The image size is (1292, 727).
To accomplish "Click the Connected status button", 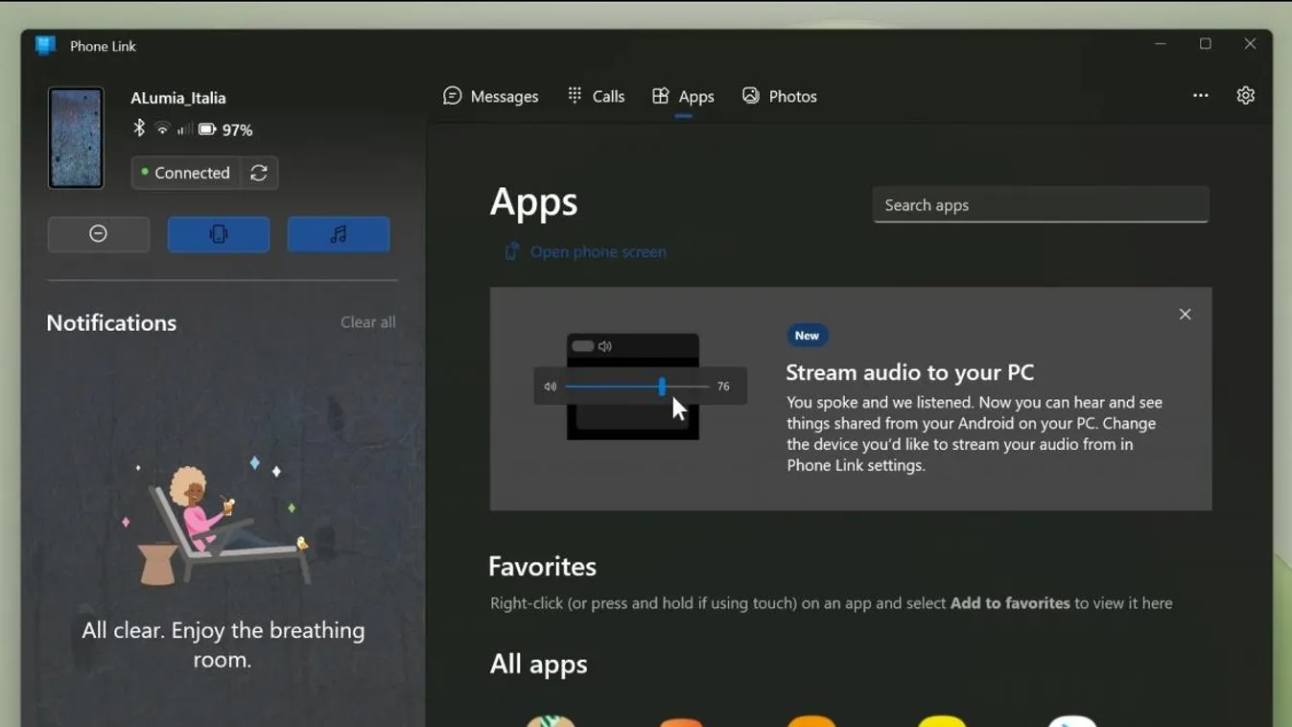I will coord(185,173).
